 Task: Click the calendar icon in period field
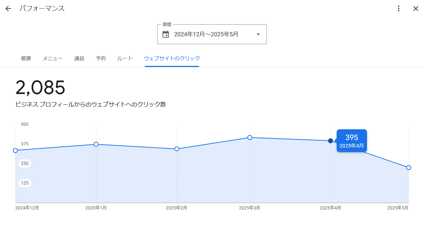166,34
